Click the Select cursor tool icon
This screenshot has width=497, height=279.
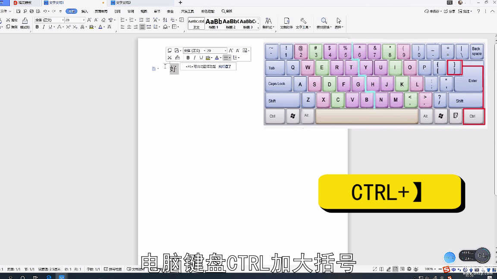[x=339, y=21]
